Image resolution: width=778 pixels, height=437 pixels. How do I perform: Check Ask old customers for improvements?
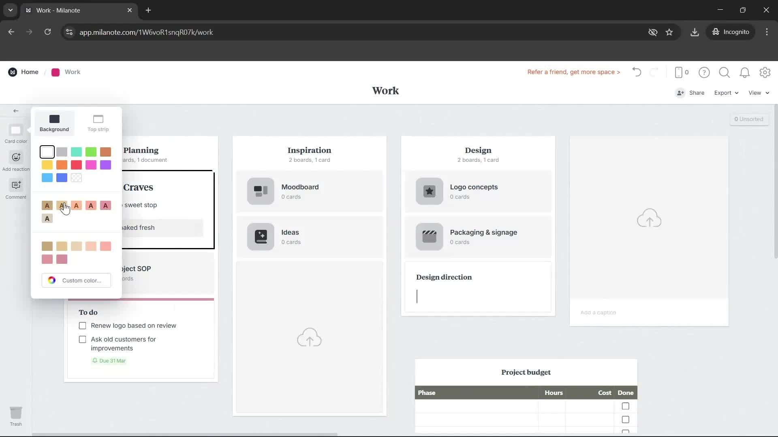pos(83,339)
